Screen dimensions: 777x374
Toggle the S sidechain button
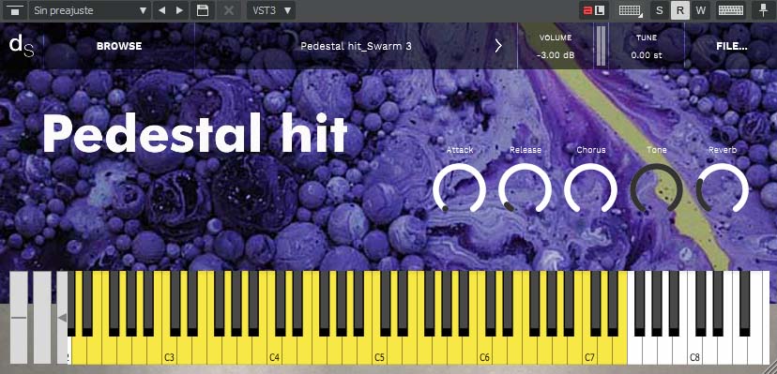point(659,10)
